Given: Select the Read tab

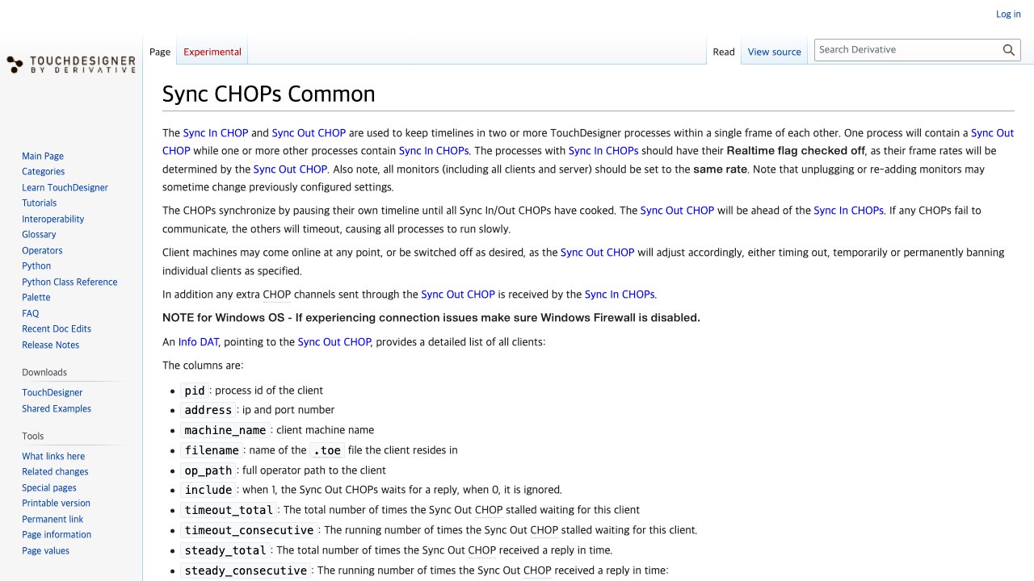Looking at the screenshot, I should 724,52.
